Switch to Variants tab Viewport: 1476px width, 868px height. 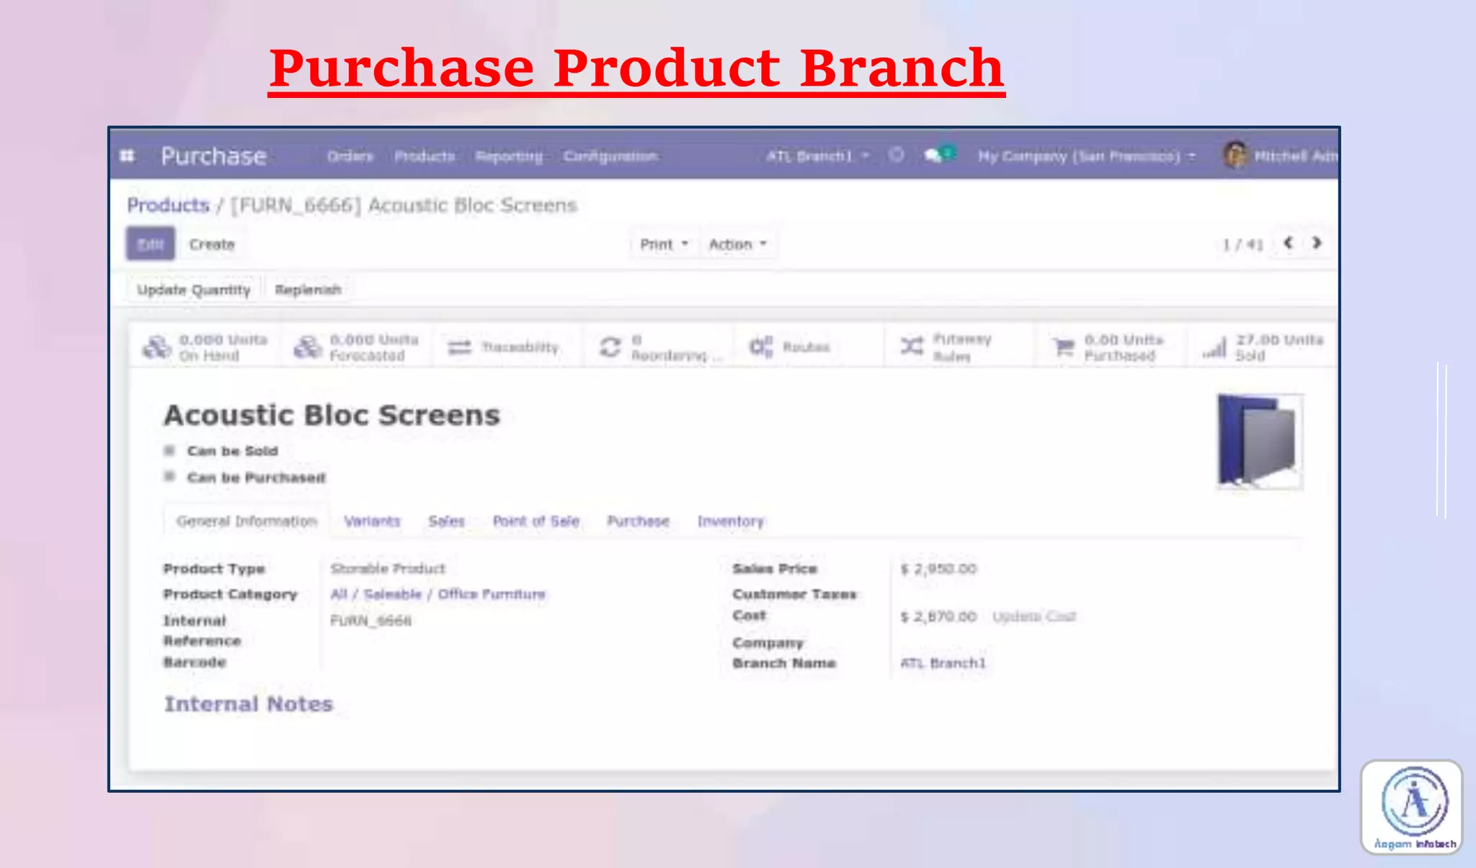[372, 521]
